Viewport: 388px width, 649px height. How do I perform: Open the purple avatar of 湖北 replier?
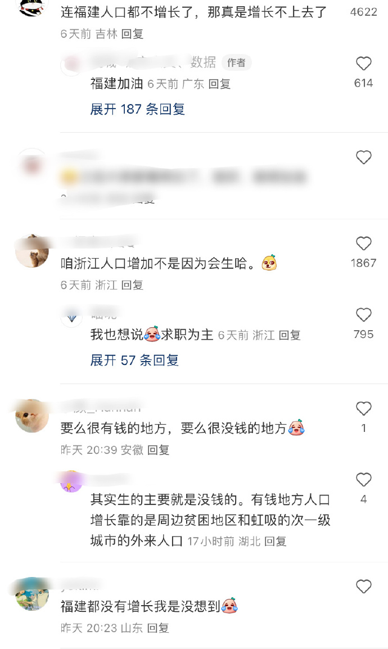click(71, 481)
